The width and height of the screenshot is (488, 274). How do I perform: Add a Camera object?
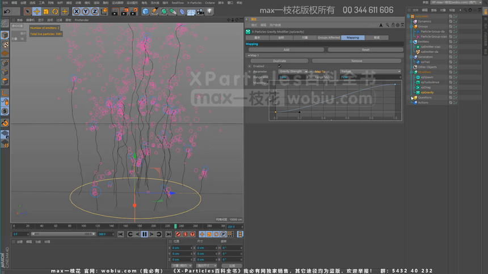coord(200,12)
